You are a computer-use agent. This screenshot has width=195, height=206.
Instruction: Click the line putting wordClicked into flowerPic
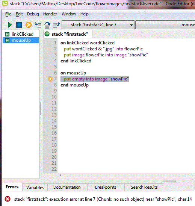coord(103,49)
